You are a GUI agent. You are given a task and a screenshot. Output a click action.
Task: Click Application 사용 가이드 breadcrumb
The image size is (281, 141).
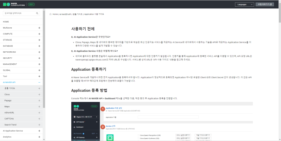[x=94, y=14]
